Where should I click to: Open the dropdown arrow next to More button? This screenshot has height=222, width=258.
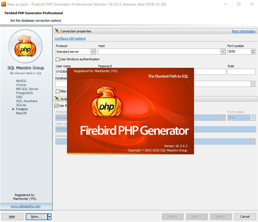point(49,216)
